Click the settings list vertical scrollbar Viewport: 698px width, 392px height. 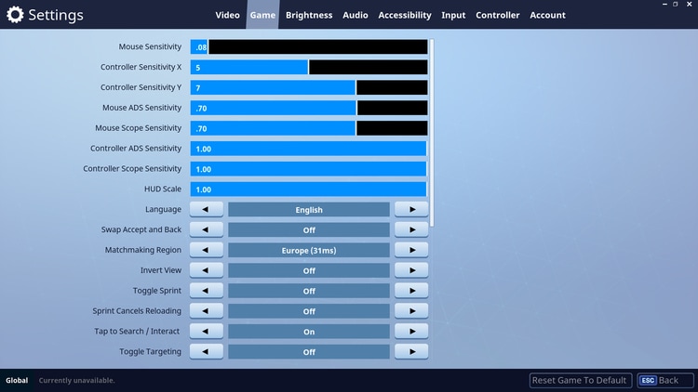tap(432, 130)
